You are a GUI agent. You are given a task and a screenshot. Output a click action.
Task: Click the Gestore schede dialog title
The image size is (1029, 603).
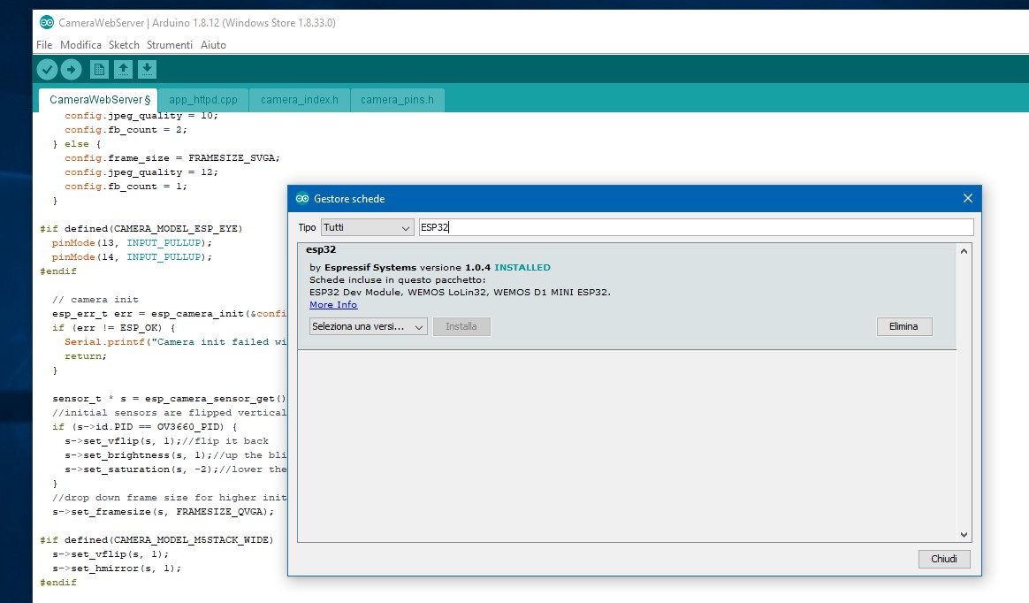click(x=349, y=199)
